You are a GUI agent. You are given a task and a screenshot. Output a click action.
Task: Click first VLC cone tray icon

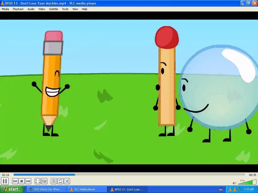tap(230, 189)
